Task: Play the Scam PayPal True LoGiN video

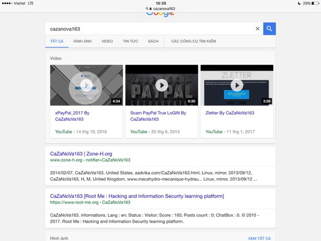Action: [x=162, y=85]
